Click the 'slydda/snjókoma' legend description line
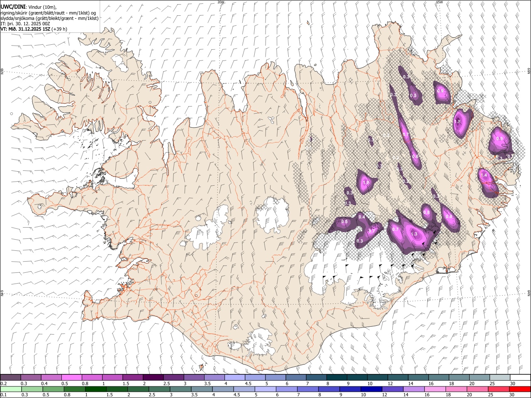The height and width of the screenshot is (398, 531). tap(50, 18)
